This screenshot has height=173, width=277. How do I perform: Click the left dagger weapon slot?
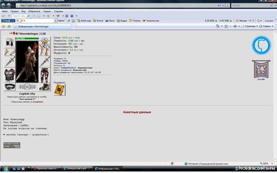10,62
